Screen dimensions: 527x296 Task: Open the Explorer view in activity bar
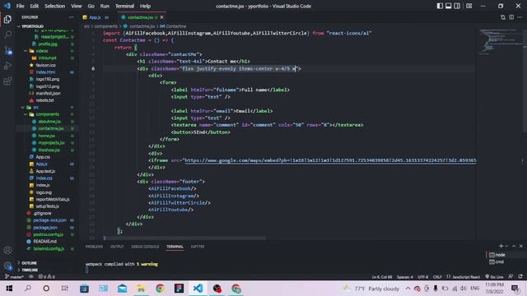pyautogui.click(x=7, y=19)
